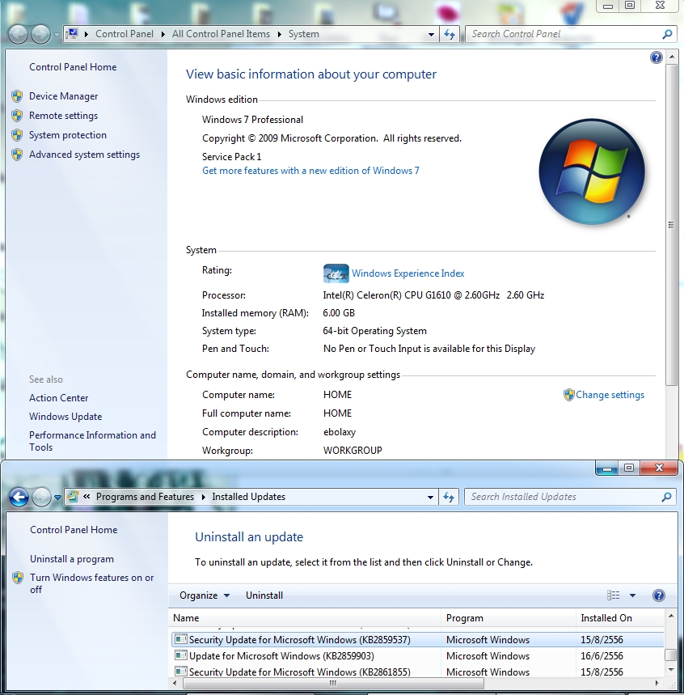Click vertical scrollbar thumb in System window
The height and width of the screenshot is (695, 684).
(x=672, y=225)
